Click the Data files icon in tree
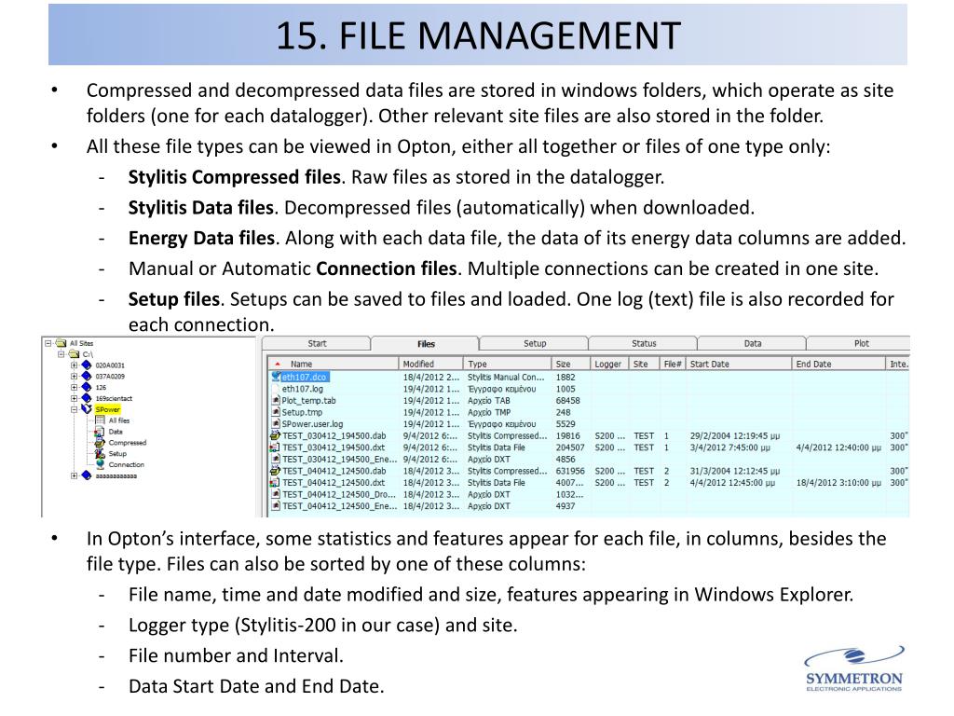This screenshot has width=954, height=716. (100, 432)
